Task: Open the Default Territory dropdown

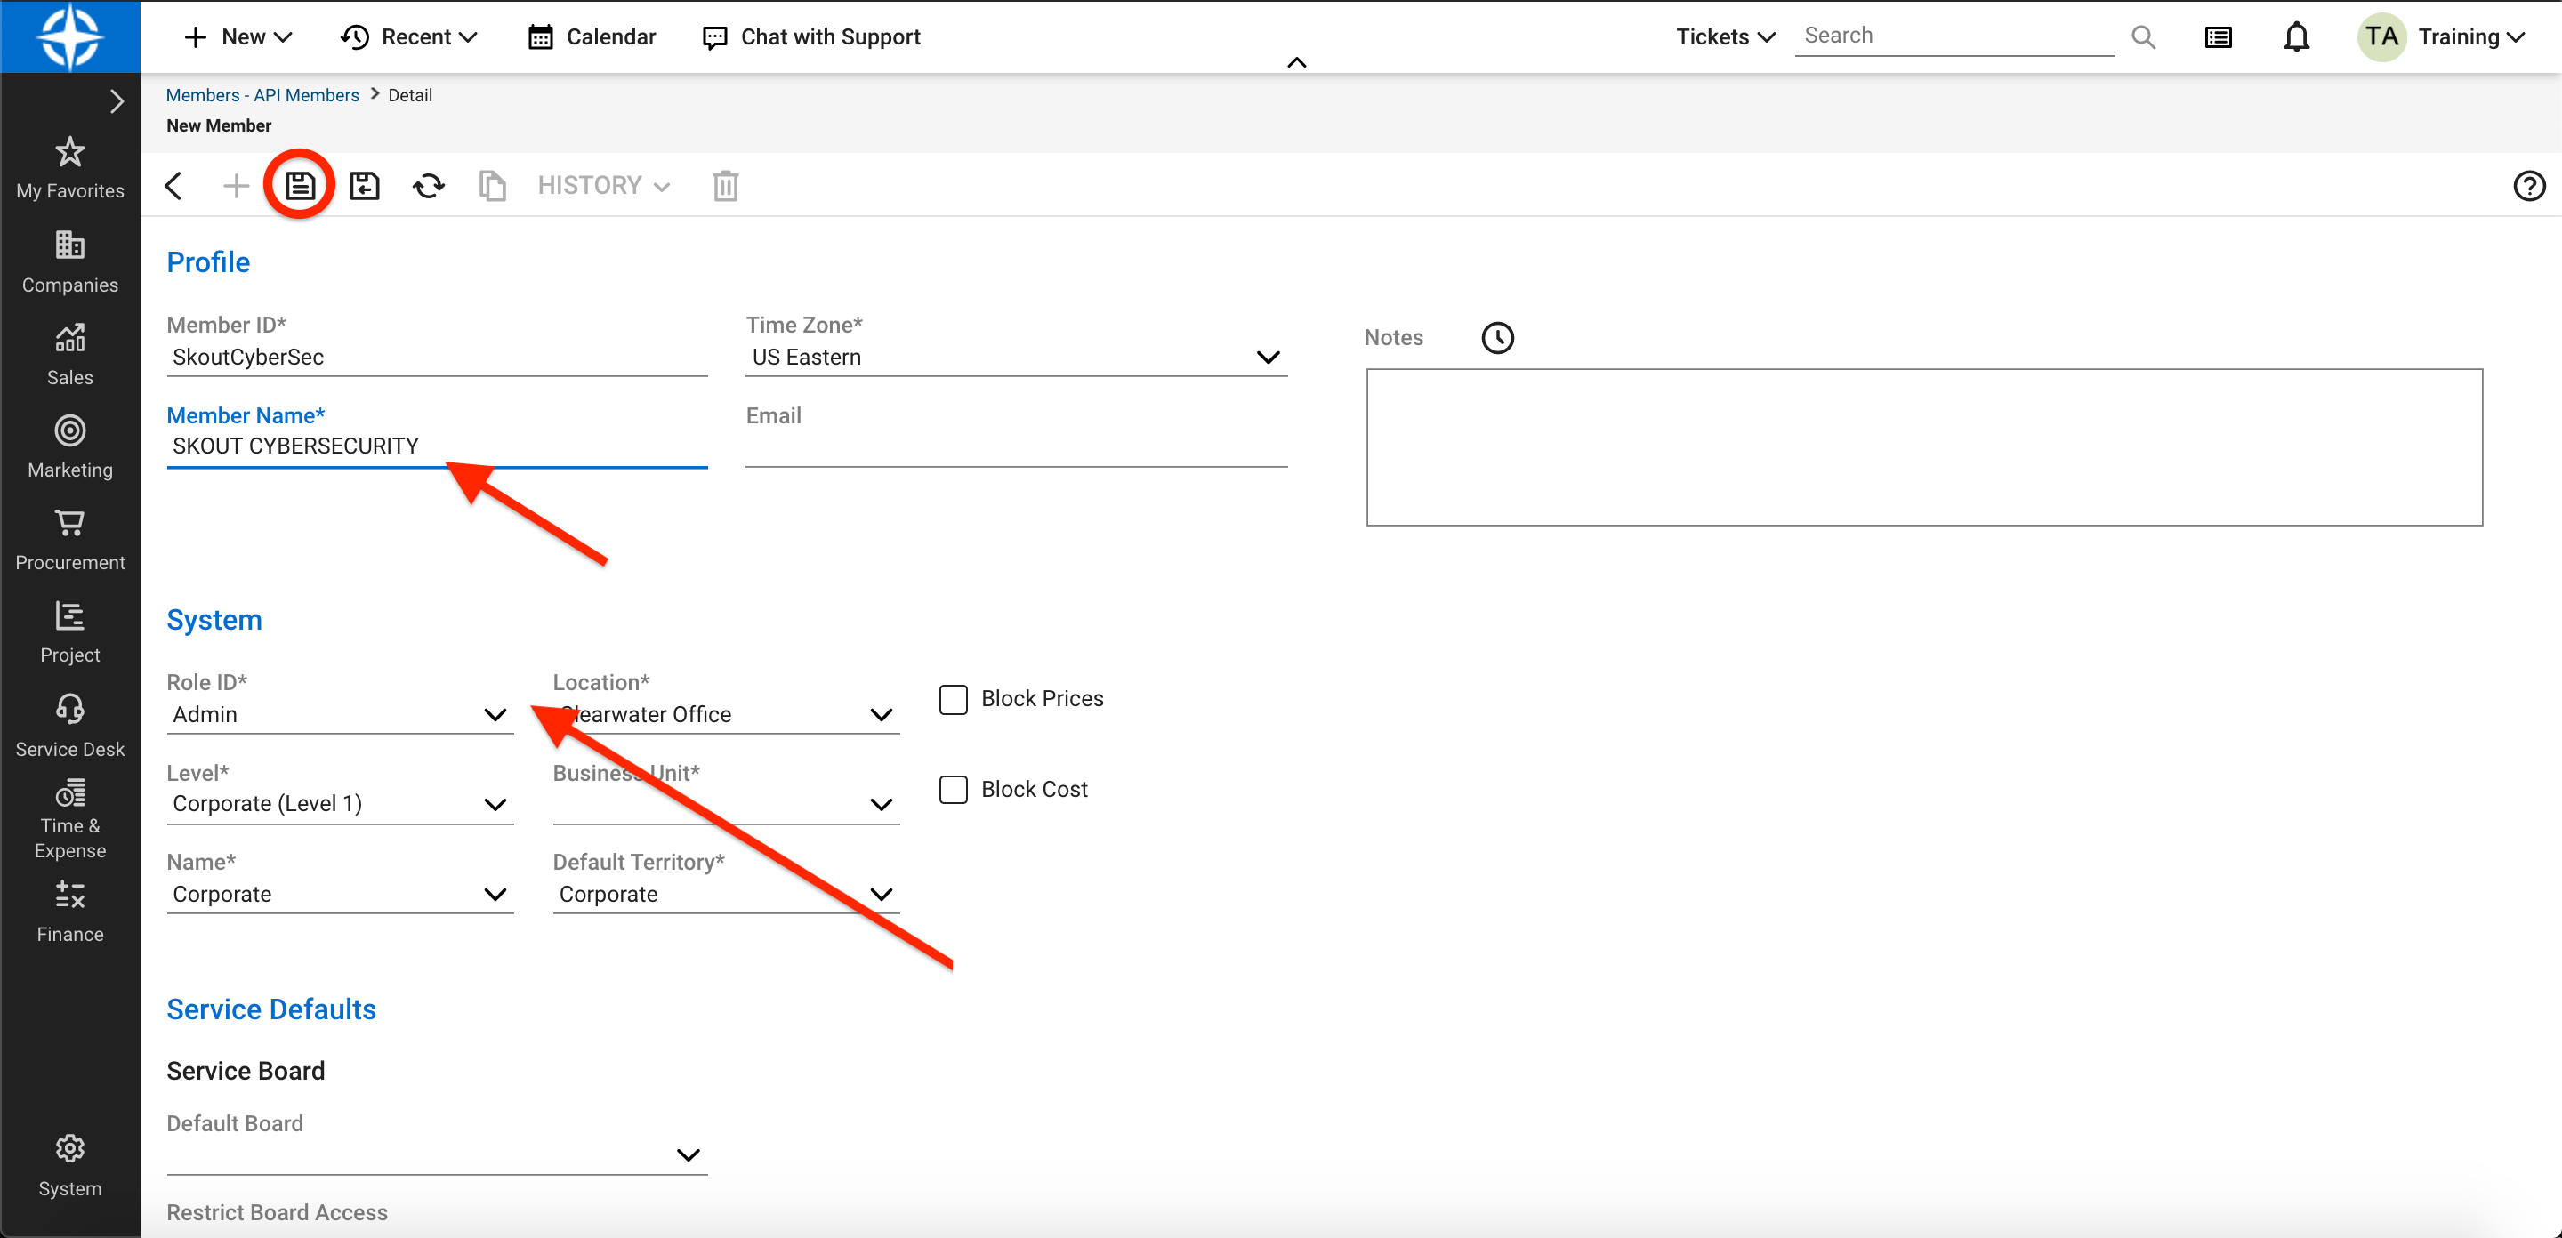Action: tap(725, 894)
